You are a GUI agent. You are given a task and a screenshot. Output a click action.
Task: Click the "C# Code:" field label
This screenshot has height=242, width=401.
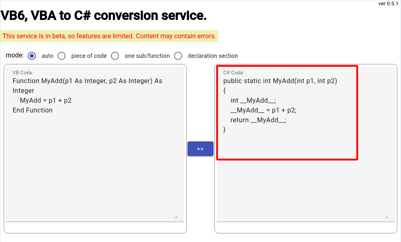coord(234,73)
